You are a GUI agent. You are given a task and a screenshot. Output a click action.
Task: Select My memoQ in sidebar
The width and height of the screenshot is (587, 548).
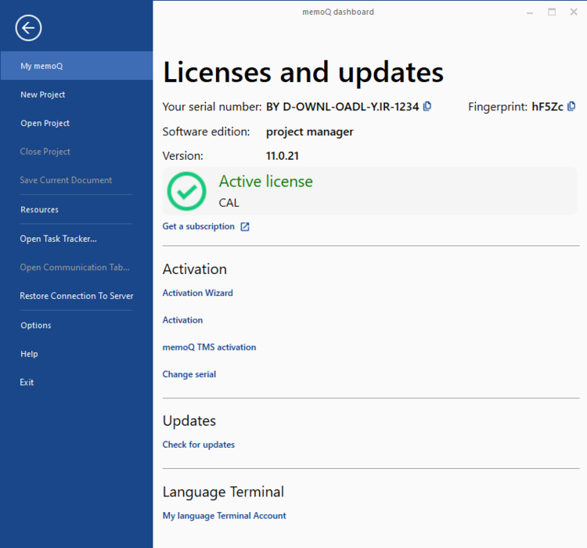coord(41,66)
